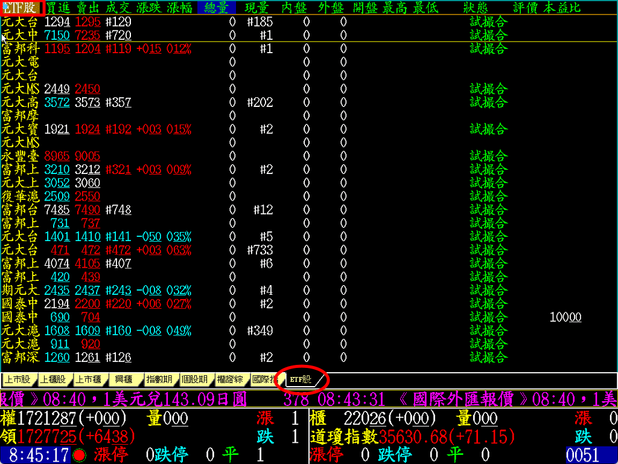618x464 pixels.
Task: Select the 永豐臺 stock row
Action: [19, 156]
